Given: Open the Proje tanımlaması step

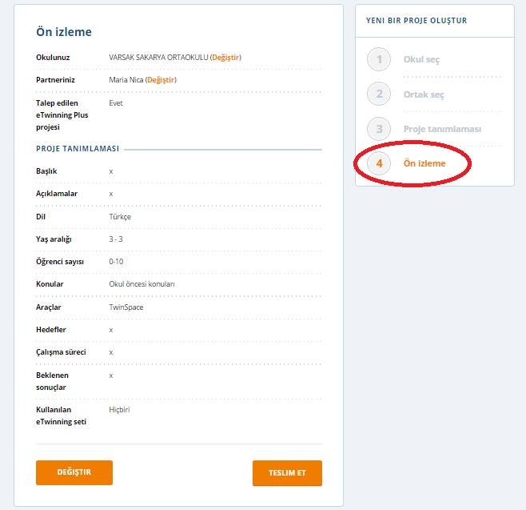Looking at the screenshot, I should click(x=442, y=129).
